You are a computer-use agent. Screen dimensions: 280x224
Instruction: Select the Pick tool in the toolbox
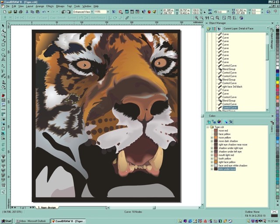pyautogui.click(x=3, y=26)
